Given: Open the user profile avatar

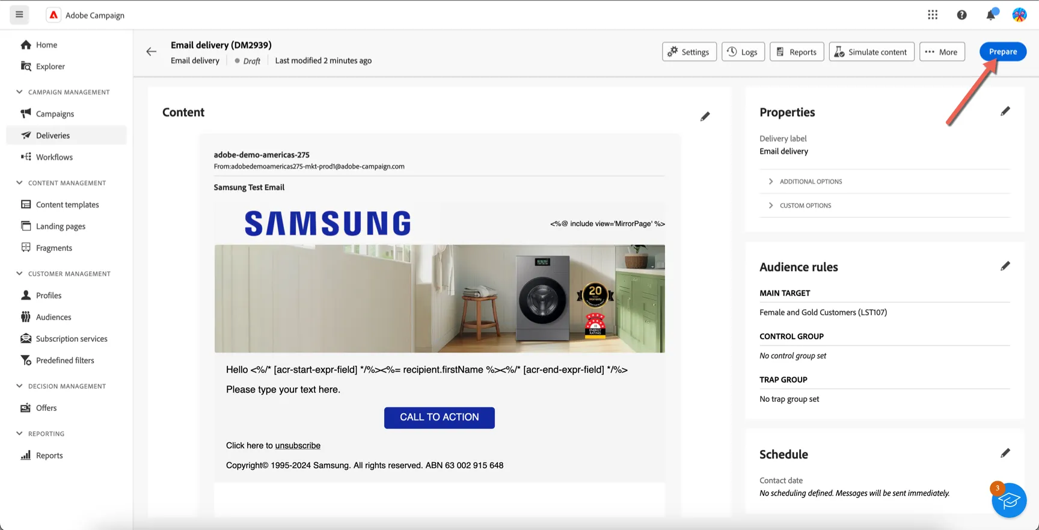Looking at the screenshot, I should pyautogui.click(x=1019, y=15).
